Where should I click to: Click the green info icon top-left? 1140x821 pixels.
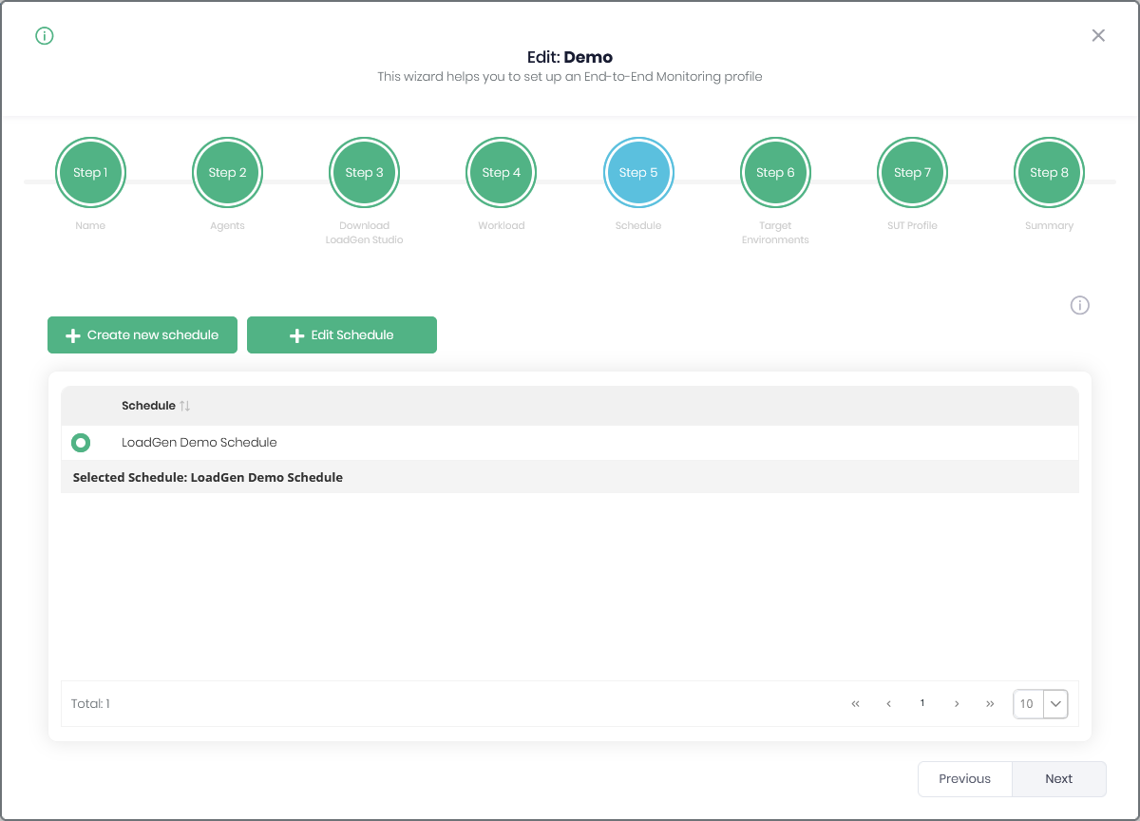[x=45, y=36]
